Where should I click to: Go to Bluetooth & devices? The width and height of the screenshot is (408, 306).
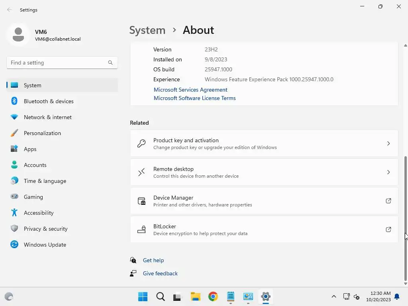(x=62, y=101)
